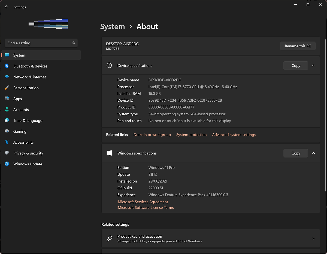The width and height of the screenshot is (327, 254).
Task: Click Rename this PC button
Action: pos(298,46)
